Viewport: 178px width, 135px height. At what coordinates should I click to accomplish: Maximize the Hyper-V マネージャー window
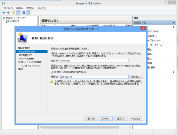pyautogui.click(x=165, y=3)
